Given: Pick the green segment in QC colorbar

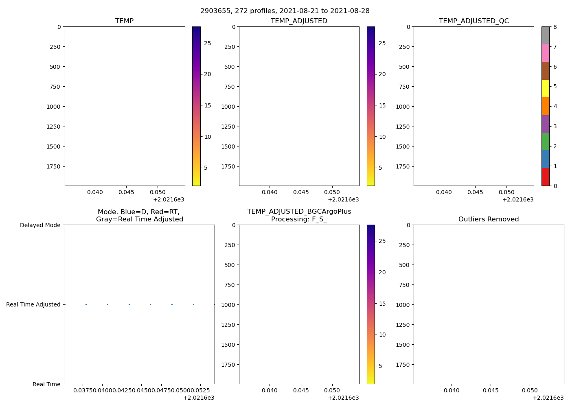Looking at the screenshot, I should click(x=545, y=142).
